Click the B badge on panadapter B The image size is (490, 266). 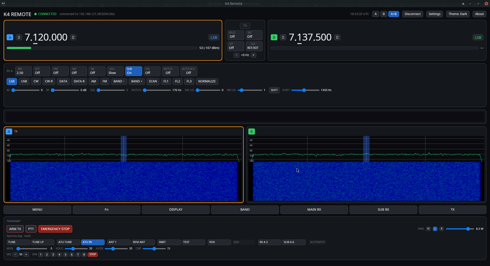[251, 132]
